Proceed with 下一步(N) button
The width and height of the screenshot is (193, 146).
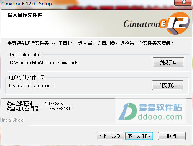coord(139,136)
